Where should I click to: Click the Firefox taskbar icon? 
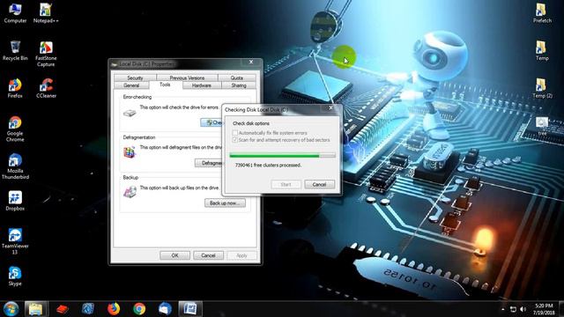click(114, 309)
